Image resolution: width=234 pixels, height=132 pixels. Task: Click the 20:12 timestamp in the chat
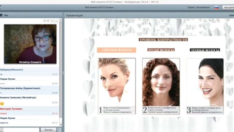pos(55,123)
